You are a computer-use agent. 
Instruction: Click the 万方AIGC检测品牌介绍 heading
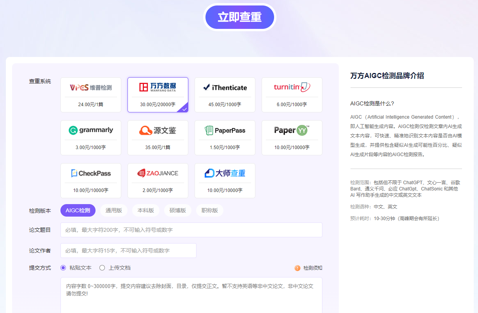pyautogui.click(x=387, y=76)
